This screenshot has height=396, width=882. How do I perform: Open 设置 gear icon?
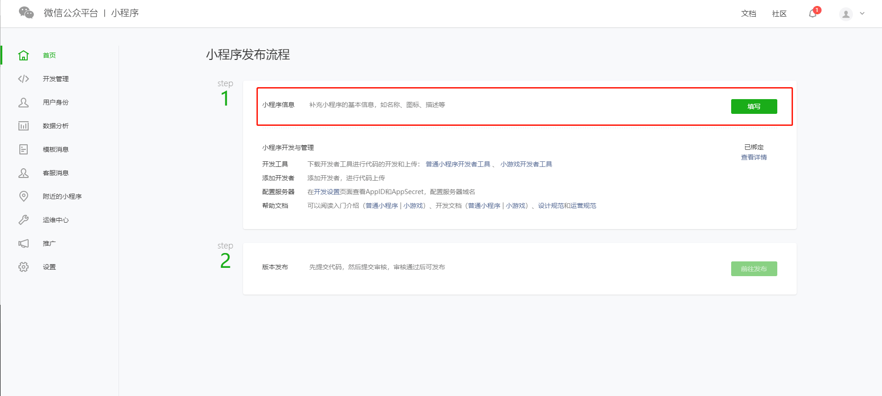24,267
